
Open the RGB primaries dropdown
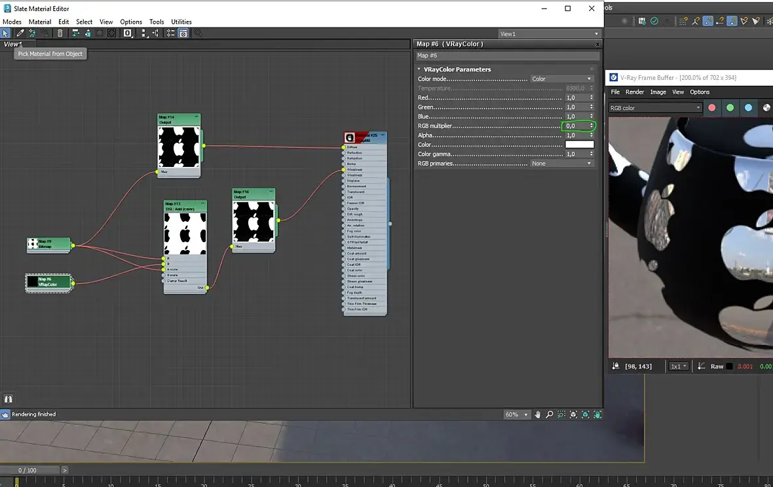(x=561, y=164)
